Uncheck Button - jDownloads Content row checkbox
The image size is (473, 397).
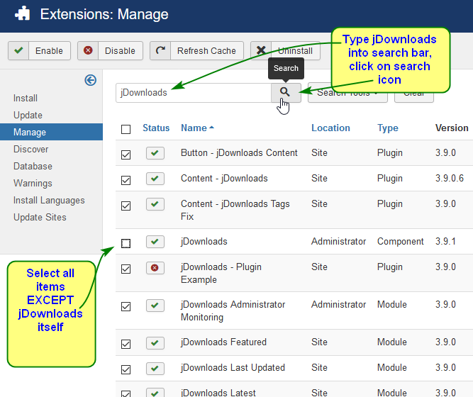[126, 155]
